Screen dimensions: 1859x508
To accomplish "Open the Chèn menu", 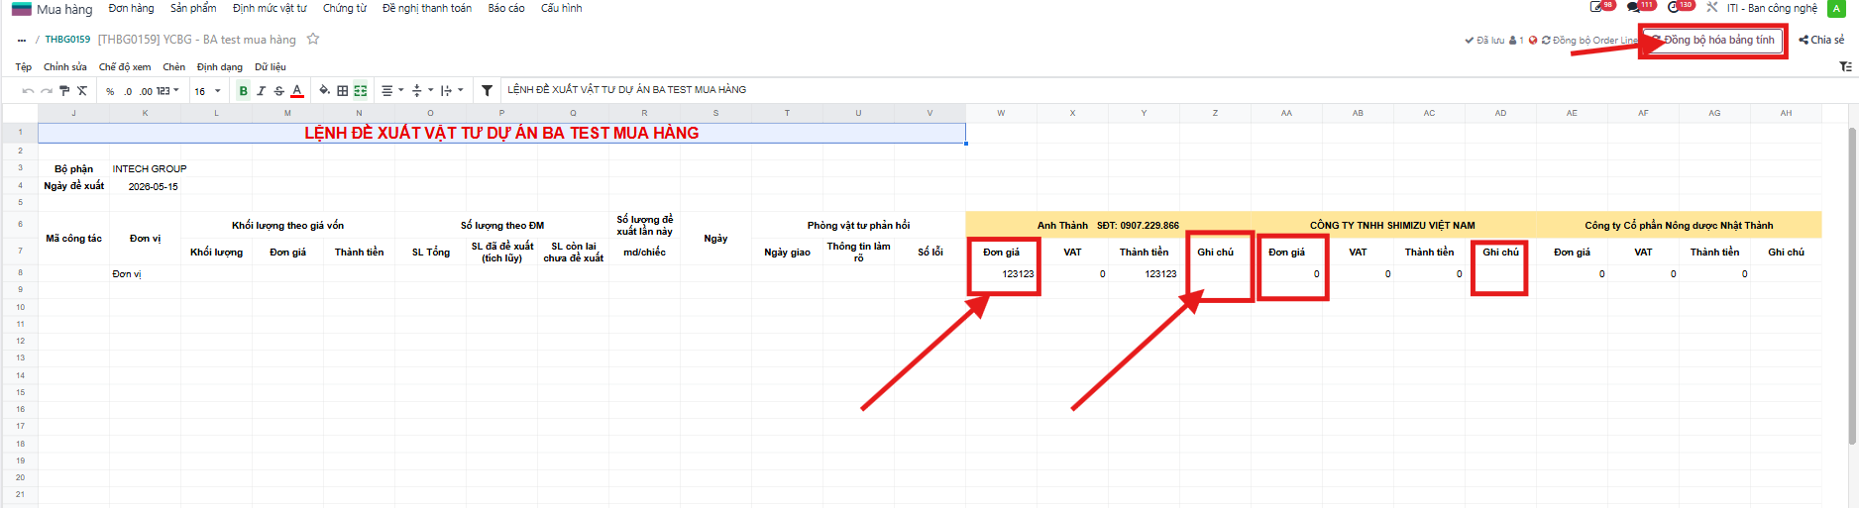I will (174, 67).
